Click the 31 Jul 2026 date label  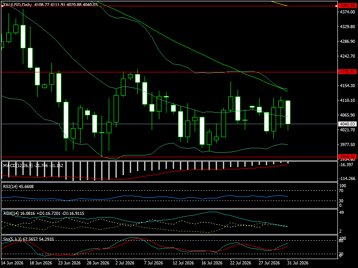(298, 263)
